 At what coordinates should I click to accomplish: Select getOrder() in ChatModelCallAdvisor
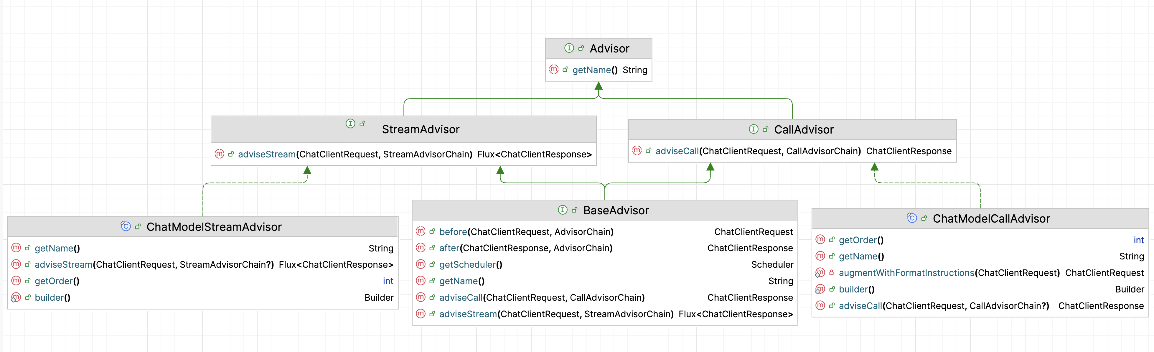860,240
